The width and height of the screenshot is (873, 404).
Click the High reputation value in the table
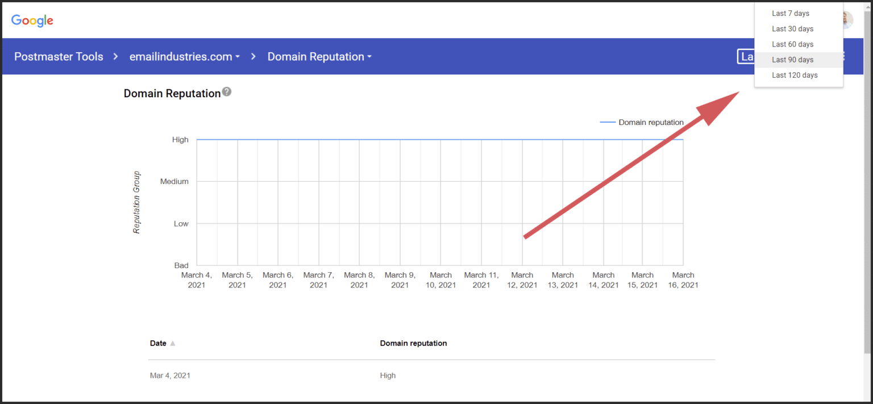(x=388, y=375)
